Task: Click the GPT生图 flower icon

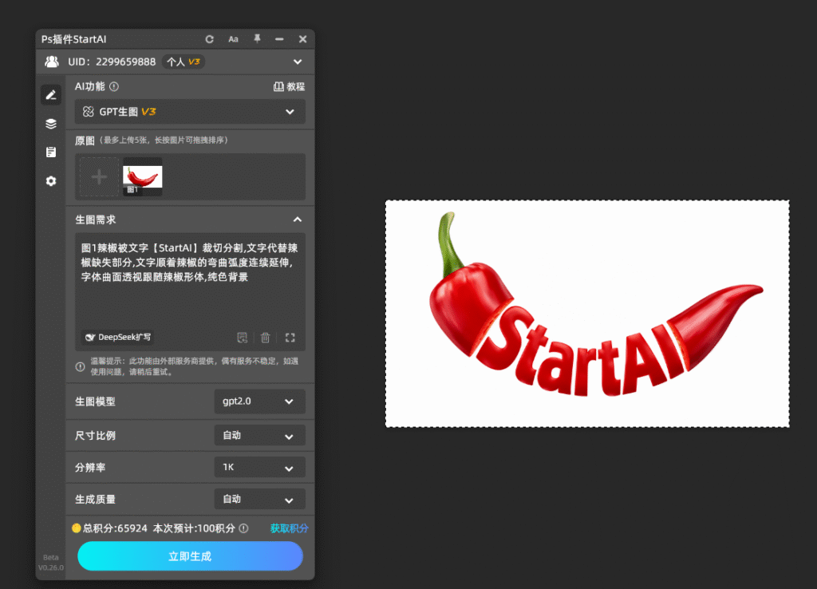Action: pyautogui.click(x=88, y=112)
